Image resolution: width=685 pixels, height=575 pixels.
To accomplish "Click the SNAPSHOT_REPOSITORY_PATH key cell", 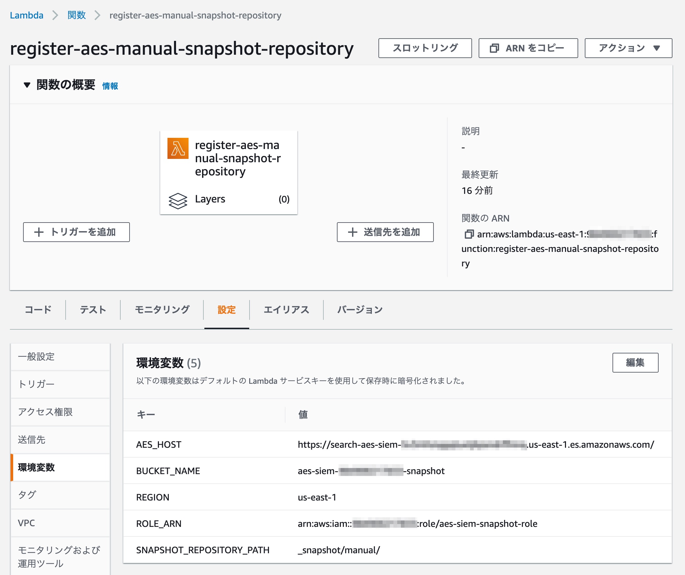I will (x=203, y=550).
